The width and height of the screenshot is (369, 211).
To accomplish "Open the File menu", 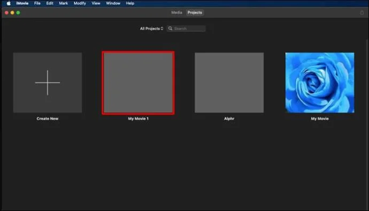I will (x=37, y=3).
